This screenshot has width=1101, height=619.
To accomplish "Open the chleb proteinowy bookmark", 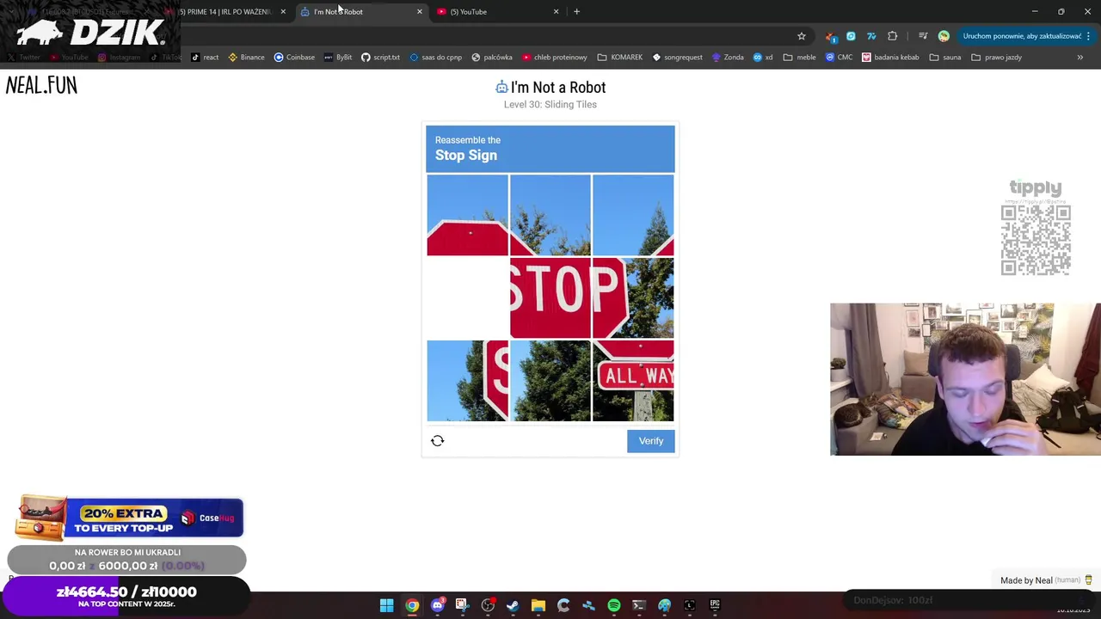I will (x=555, y=58).
